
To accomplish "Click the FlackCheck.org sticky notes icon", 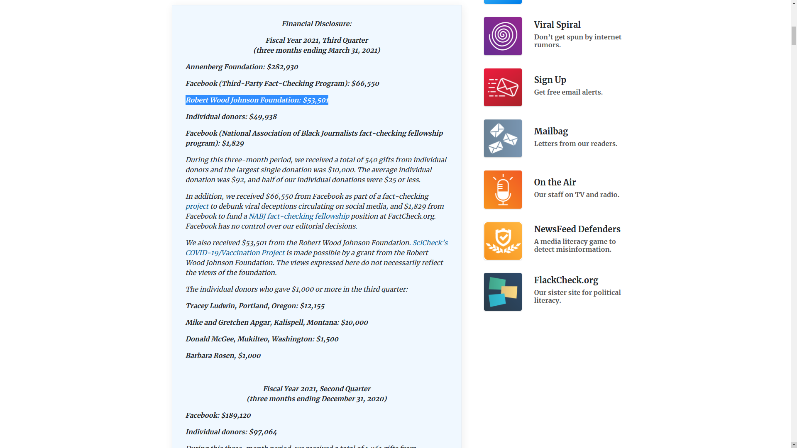I will point(503,292).
